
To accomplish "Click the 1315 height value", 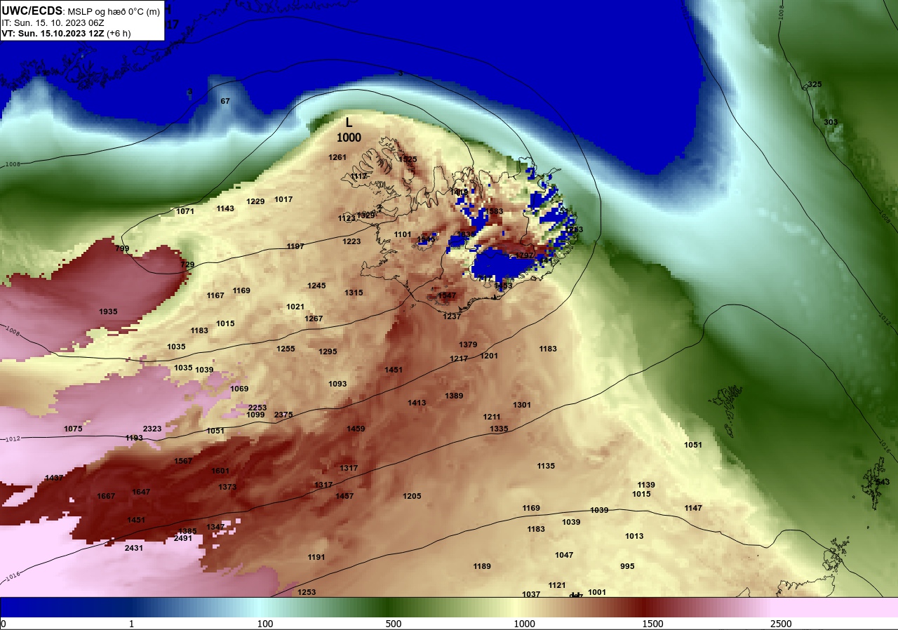I will pos(354,293).
